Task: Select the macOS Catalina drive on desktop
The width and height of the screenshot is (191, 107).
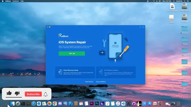Action: click(x=184, y=7)
